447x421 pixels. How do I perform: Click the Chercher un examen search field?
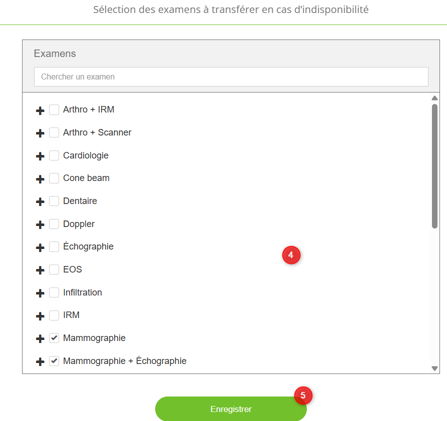coord(231,77)
